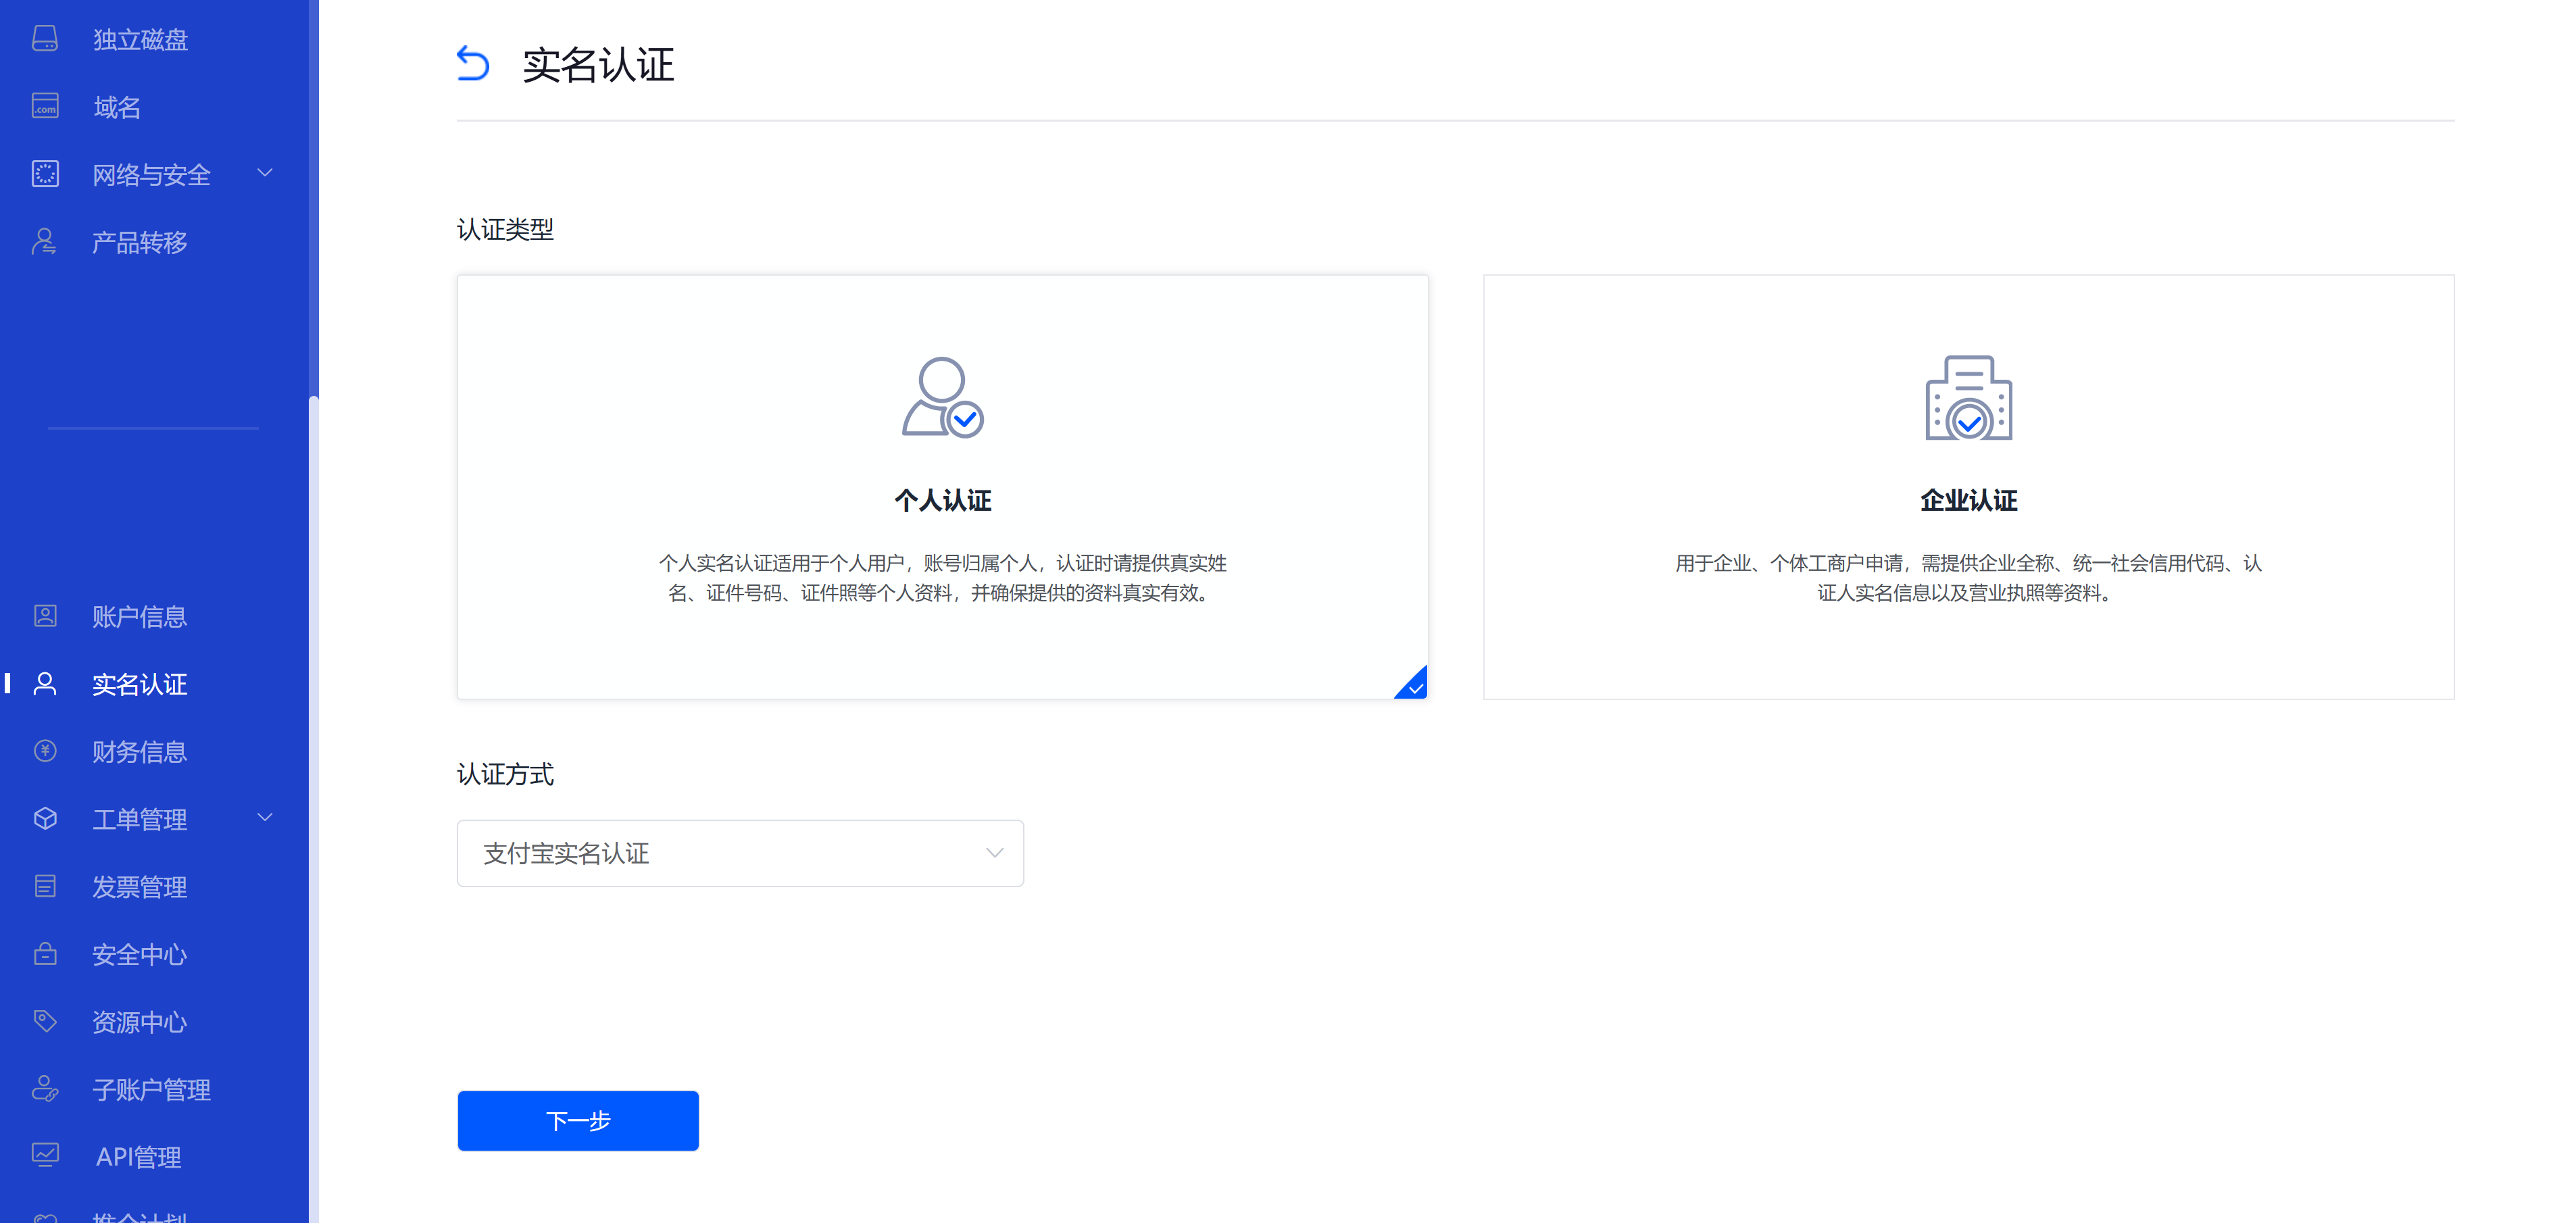Click the 用于企业、个体工商户申请 description text

1968,578
